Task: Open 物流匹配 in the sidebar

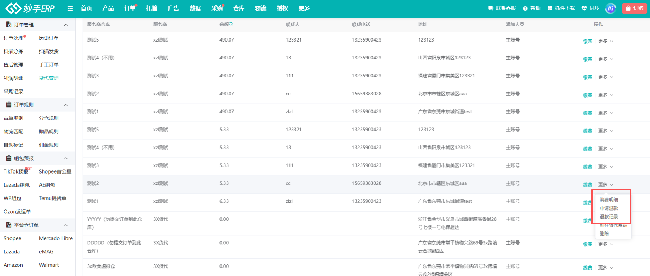Action: tap(13, 132)
